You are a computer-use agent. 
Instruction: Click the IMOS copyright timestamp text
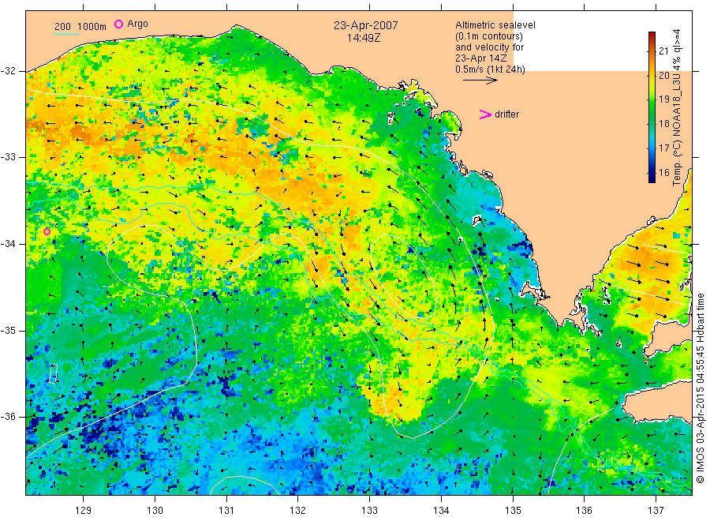point(701,388)
